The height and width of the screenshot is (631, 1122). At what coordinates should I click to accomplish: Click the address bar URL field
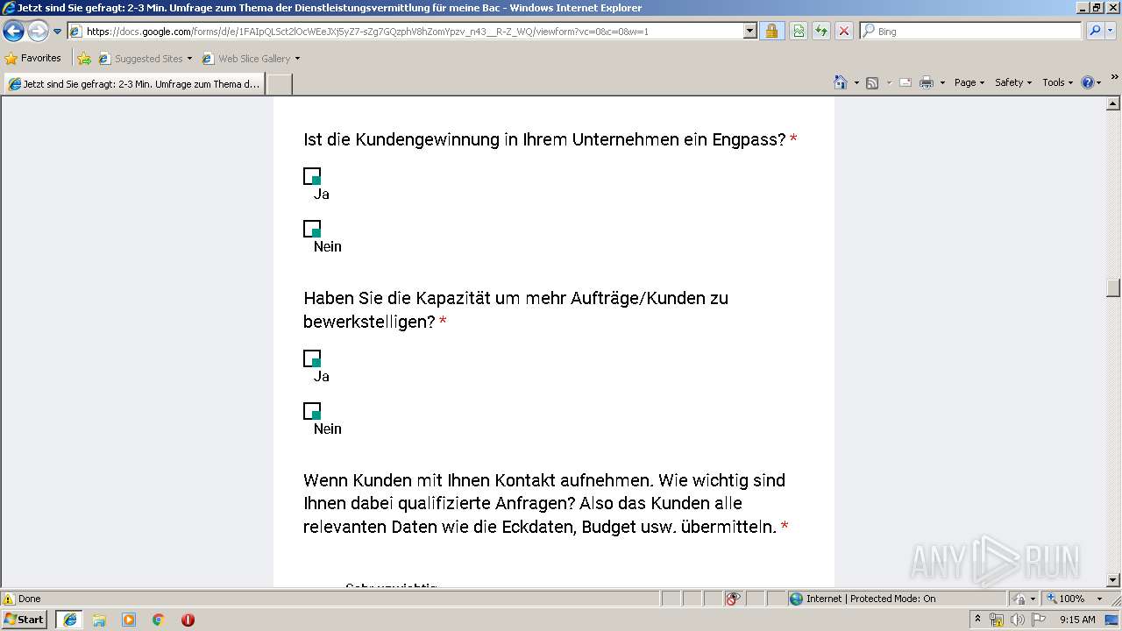pos(405,32)
